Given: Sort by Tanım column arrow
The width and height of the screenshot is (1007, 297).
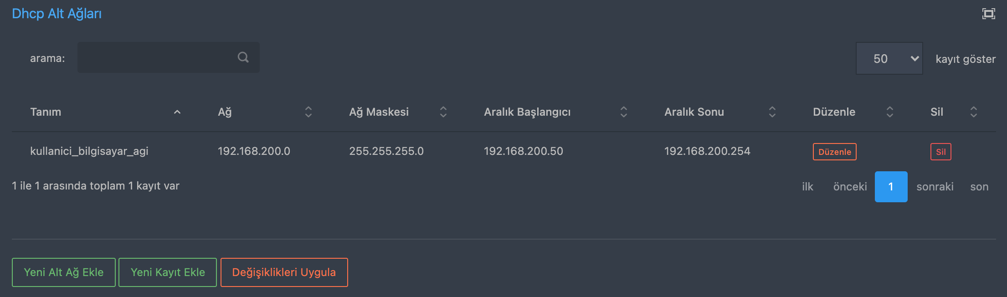Looking at the screenshot, I should 177,112.
